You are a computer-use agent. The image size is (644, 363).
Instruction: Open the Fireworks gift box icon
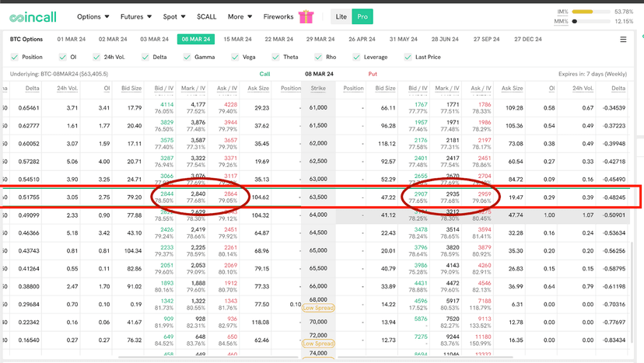click(306, 16)
